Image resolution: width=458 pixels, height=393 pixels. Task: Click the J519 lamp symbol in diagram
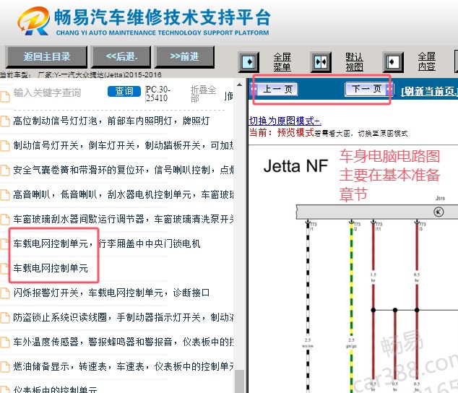pos(438,212)
